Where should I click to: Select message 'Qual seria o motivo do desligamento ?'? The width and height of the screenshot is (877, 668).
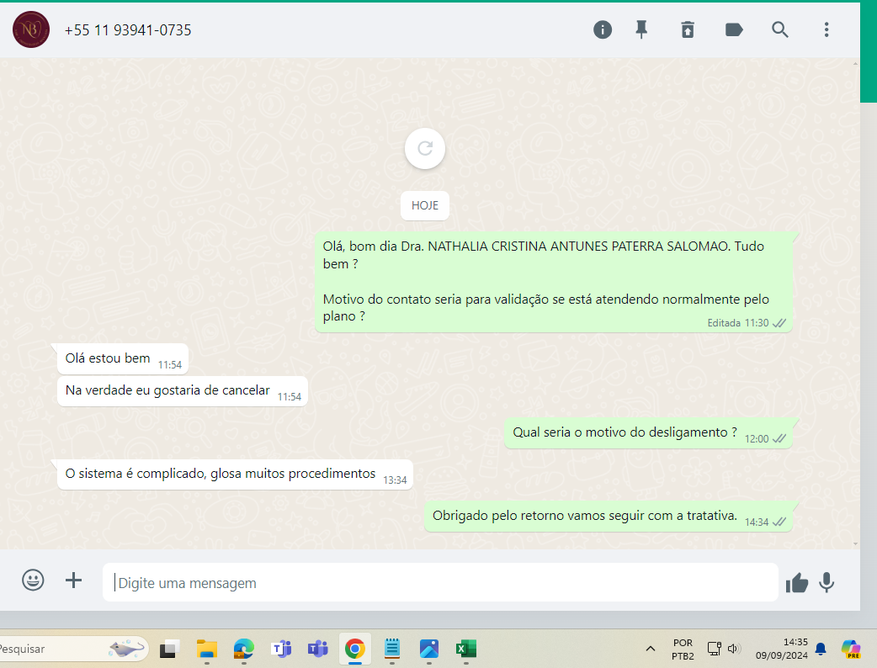648,433
